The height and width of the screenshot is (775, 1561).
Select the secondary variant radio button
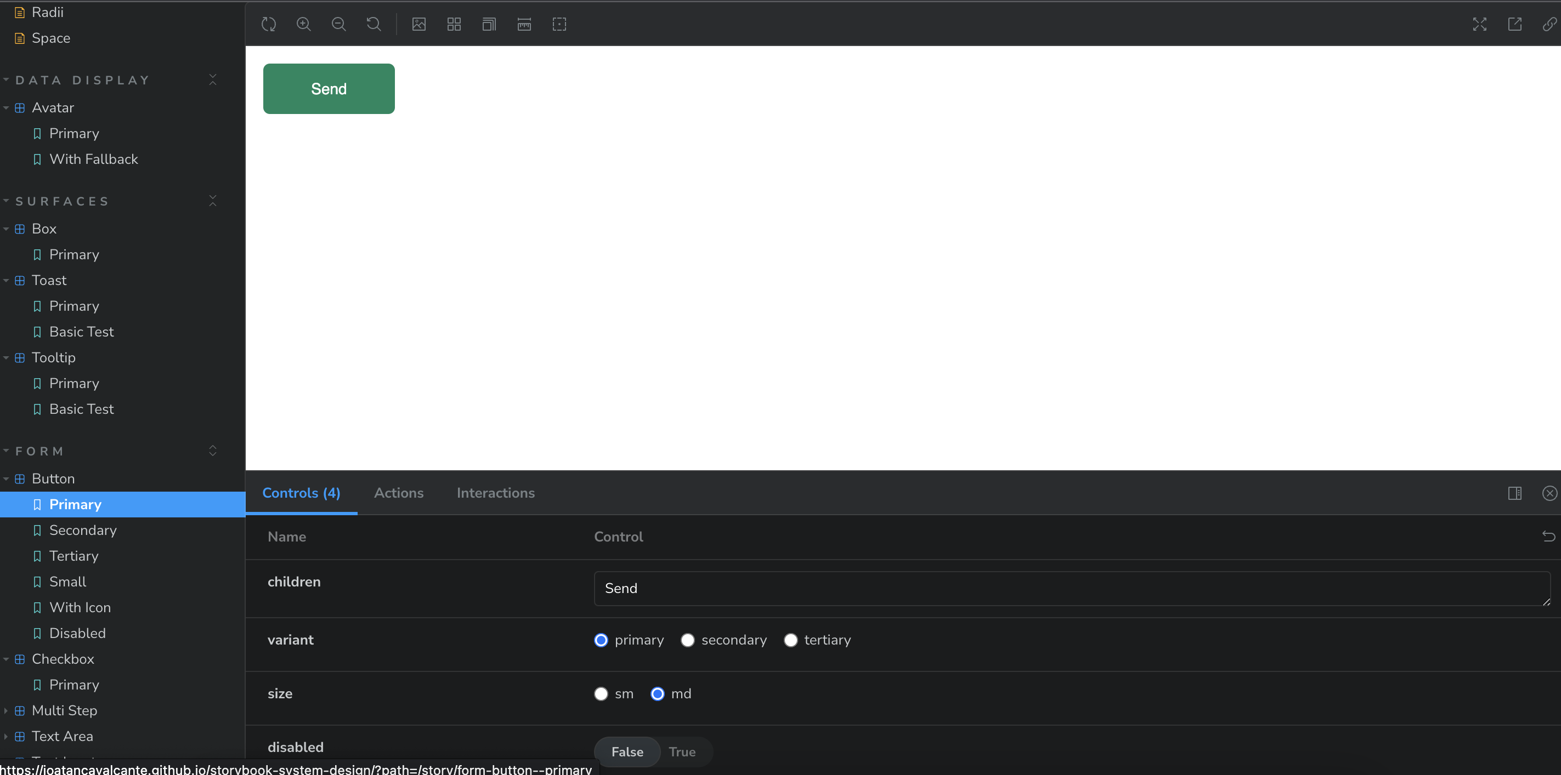point(687,640)
